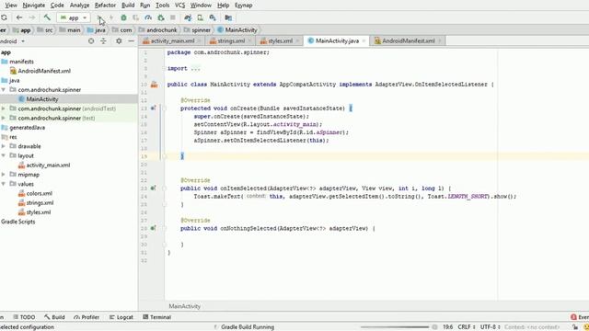Click the Gradle build progress bar

click(395, 327)
